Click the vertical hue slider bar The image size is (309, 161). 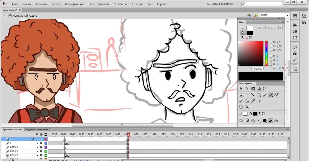pyautogui.click(x=267, y=54)
